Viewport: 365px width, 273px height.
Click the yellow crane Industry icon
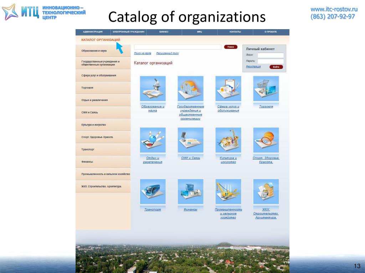[x=228, y=192]
